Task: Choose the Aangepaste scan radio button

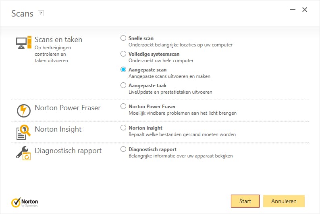Action: point(123,69)
